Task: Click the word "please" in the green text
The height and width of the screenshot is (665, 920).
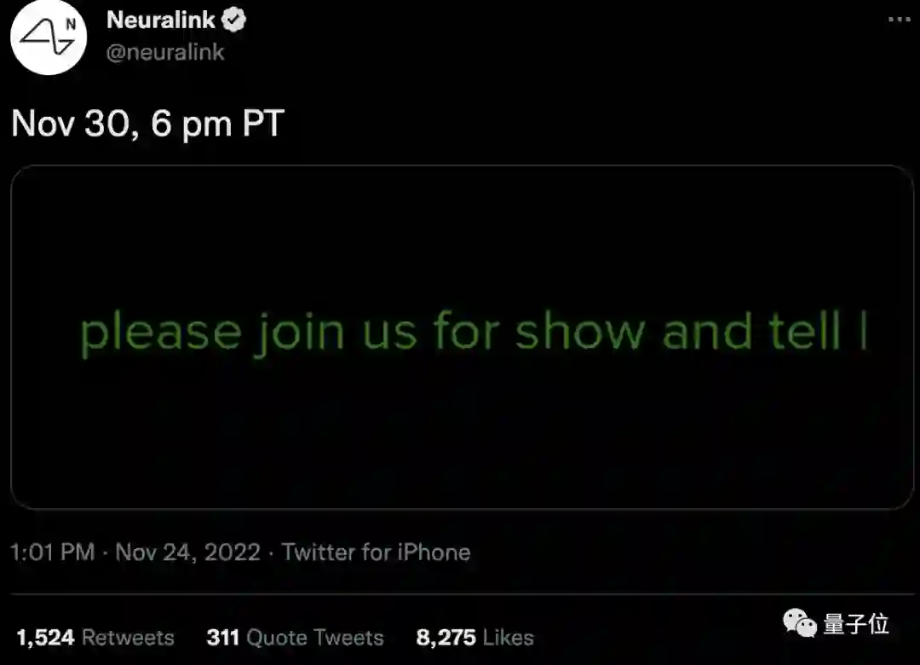Action: [x=160, y=332]
